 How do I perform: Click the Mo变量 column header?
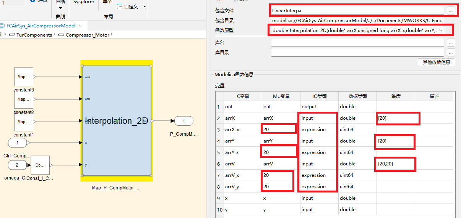pyautogui.click(x=281, y=96)
